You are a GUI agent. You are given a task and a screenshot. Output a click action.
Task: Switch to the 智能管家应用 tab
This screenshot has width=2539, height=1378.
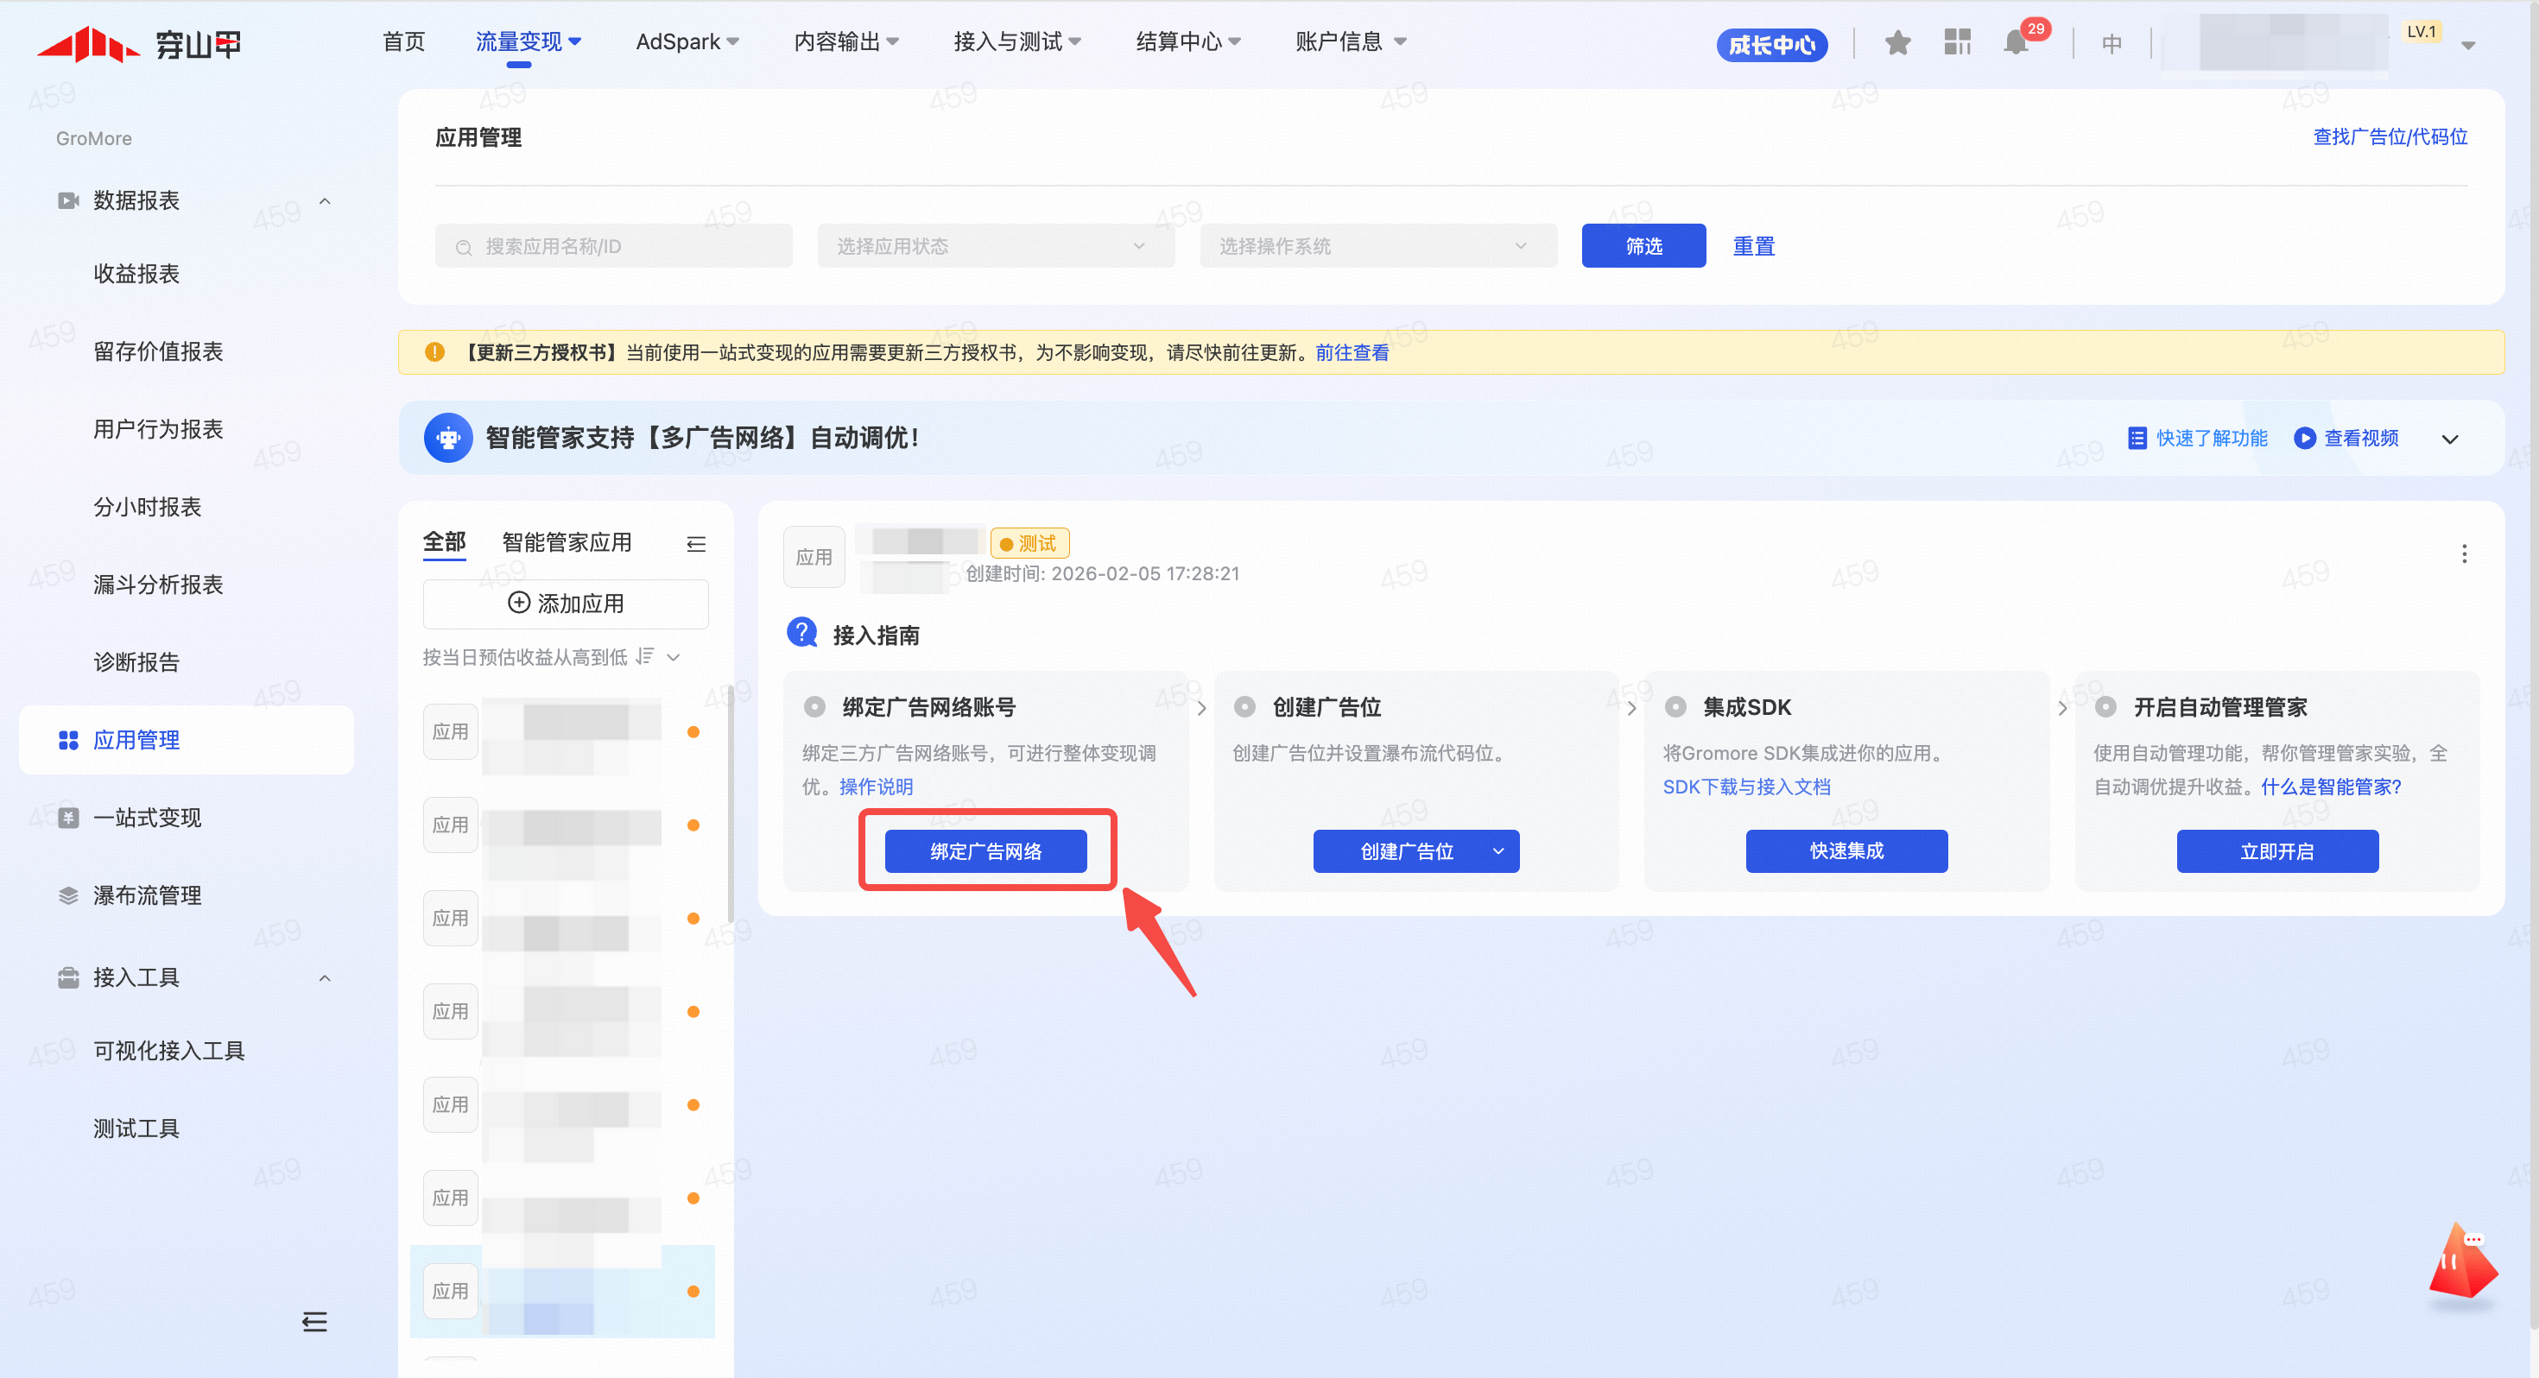click(x=567, y=542)
